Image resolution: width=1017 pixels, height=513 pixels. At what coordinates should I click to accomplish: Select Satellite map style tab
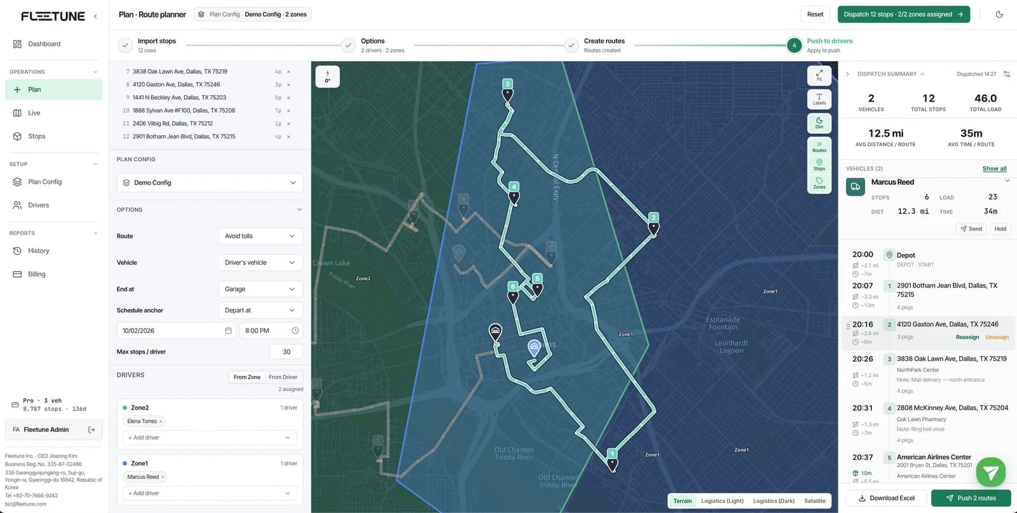point(814,501)
